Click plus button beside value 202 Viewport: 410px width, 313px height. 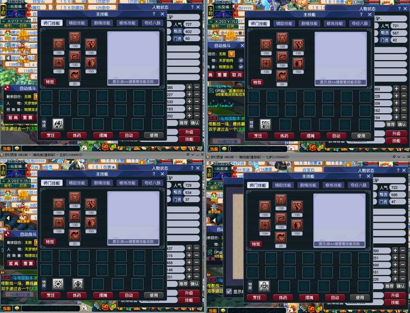pyautogui.click(x=189, y=116)
